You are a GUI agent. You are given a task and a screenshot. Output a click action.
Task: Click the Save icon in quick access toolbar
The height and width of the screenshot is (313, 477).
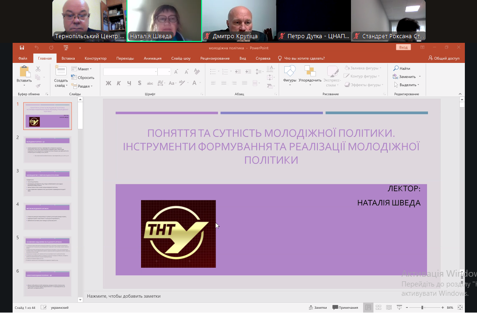[x=22, y=48]
